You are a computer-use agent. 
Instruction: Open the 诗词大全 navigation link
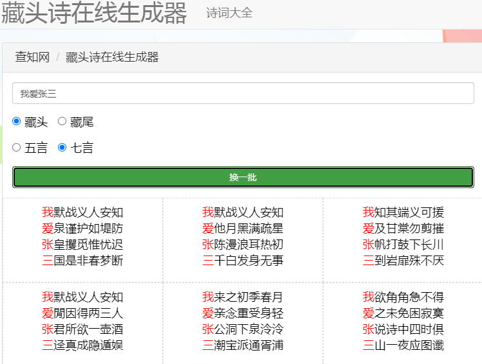click(229, 13)
